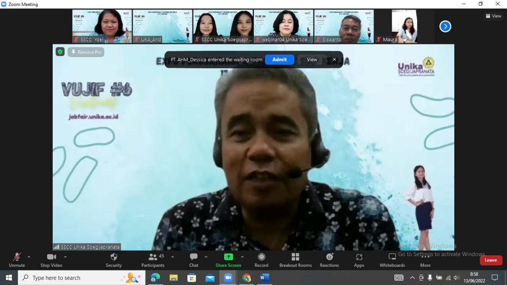This screenshot has height=285, width=507.
Task: Open the Windows Start menu
Action: 9,277
